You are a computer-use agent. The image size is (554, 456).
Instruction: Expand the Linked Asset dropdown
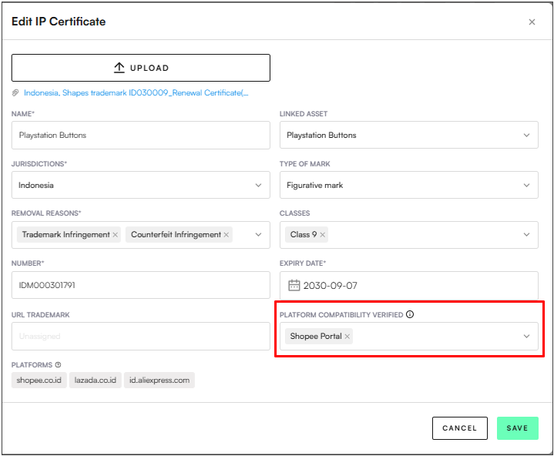point(527,136)
